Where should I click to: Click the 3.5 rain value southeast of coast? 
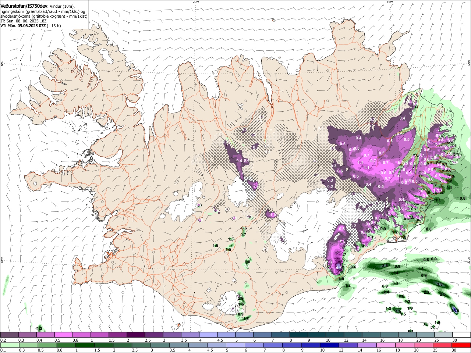click(x=385, y=265)
